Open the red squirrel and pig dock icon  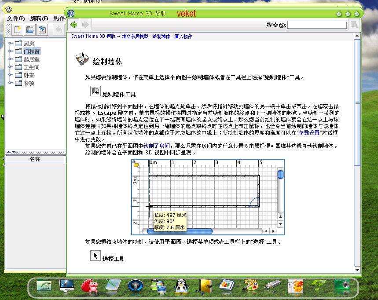90,286
